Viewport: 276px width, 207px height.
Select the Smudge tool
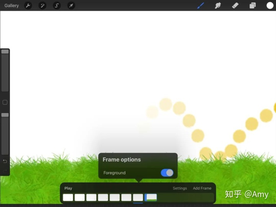218,6
